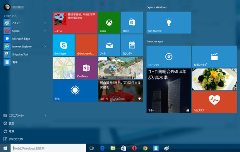Viewport: 240px width, 152px height.
Task: Click the よく使うアプリ heading
Action: tap(10, 16)
